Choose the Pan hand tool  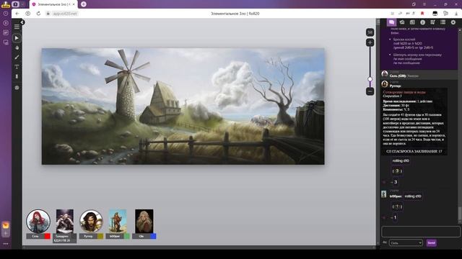pyautogui.click(x=17, y=47)
